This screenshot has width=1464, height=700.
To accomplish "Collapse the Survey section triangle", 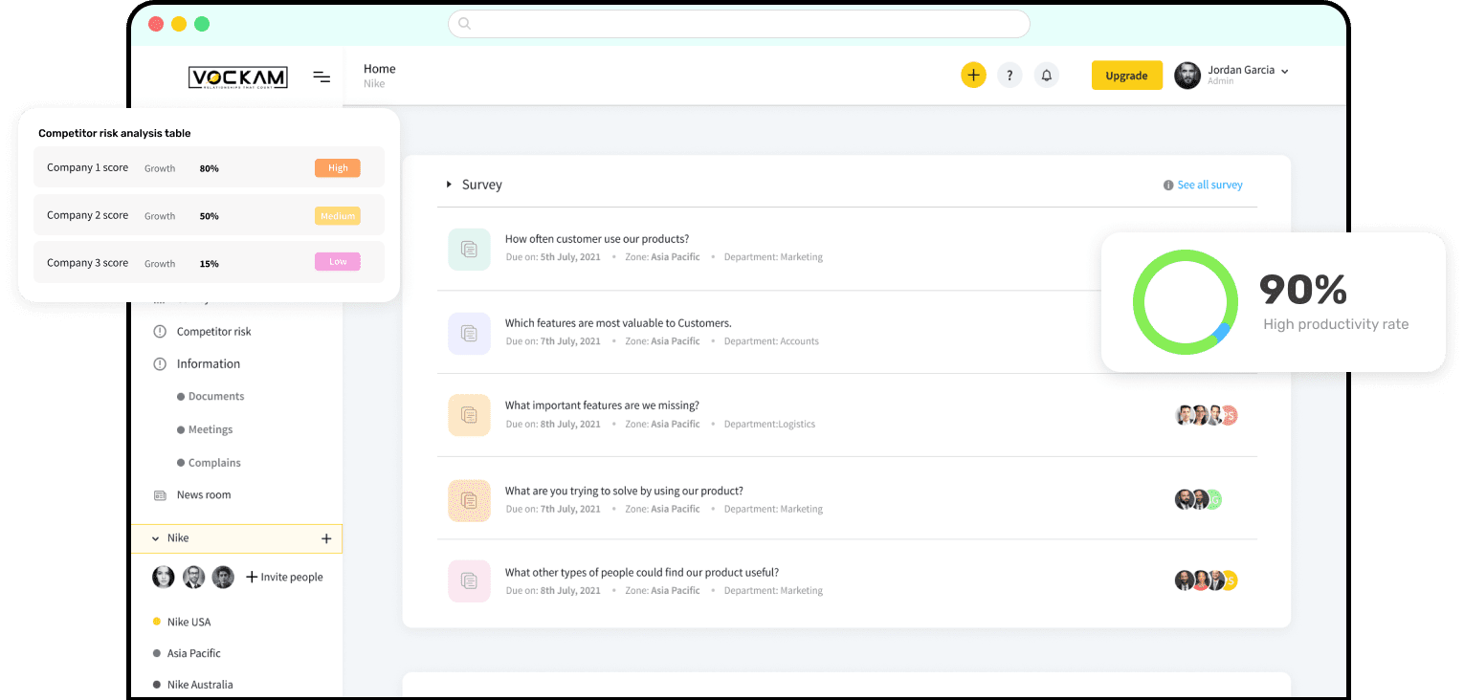I will 449,185.
